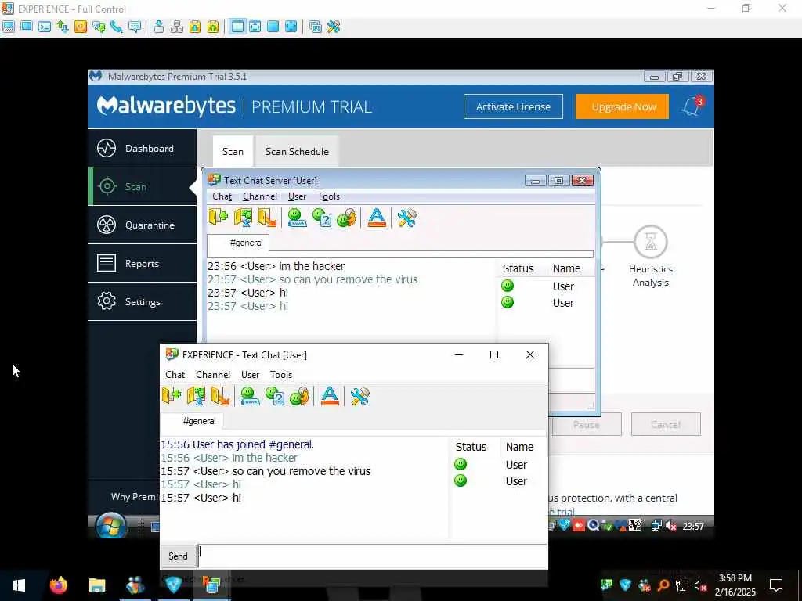
Task: Open File Explorer from host taskbar
Action: [x=96, y=585]
